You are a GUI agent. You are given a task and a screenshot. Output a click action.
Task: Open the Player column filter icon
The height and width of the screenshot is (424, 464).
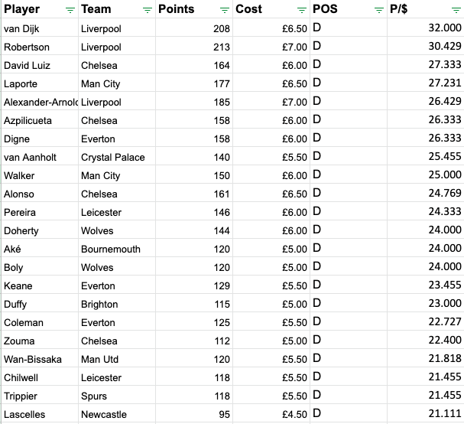(x=70, y=11)
